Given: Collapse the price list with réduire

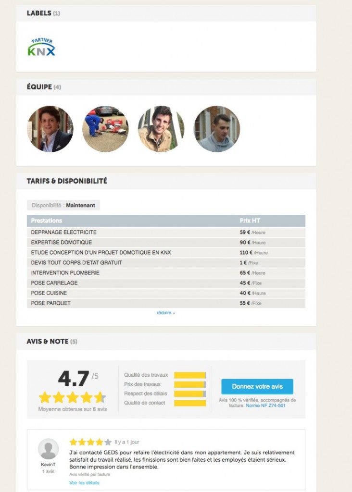Looking at the screenshot, I should pyautogui.click(x=165, y=313).
